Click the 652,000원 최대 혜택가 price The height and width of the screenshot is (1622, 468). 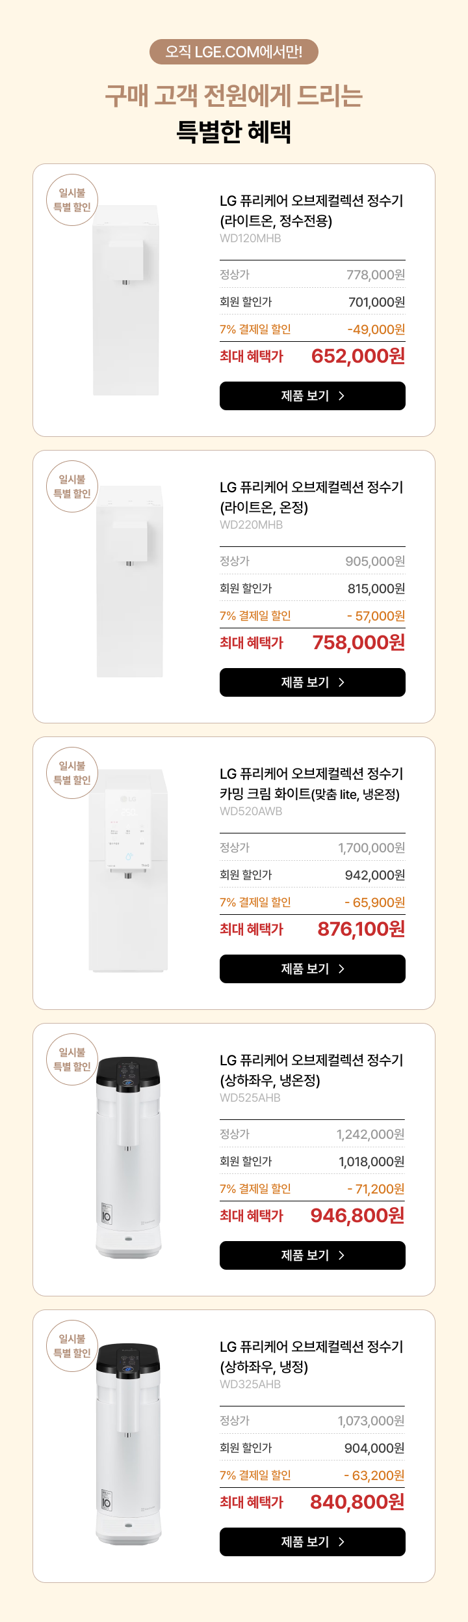coord(358,356)
